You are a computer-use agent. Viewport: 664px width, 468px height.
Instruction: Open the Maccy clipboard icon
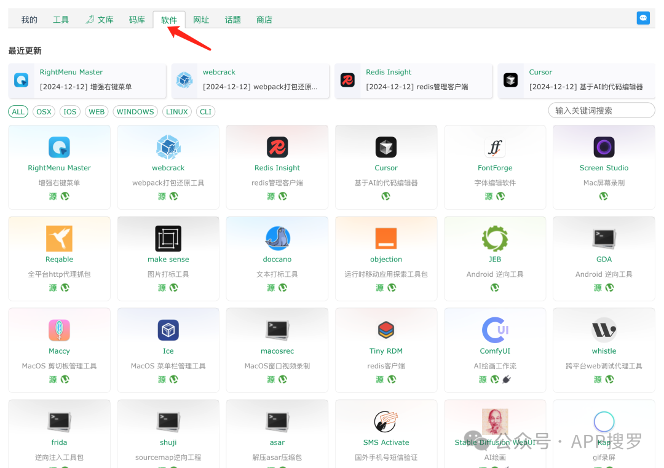[x=59, y=330]
